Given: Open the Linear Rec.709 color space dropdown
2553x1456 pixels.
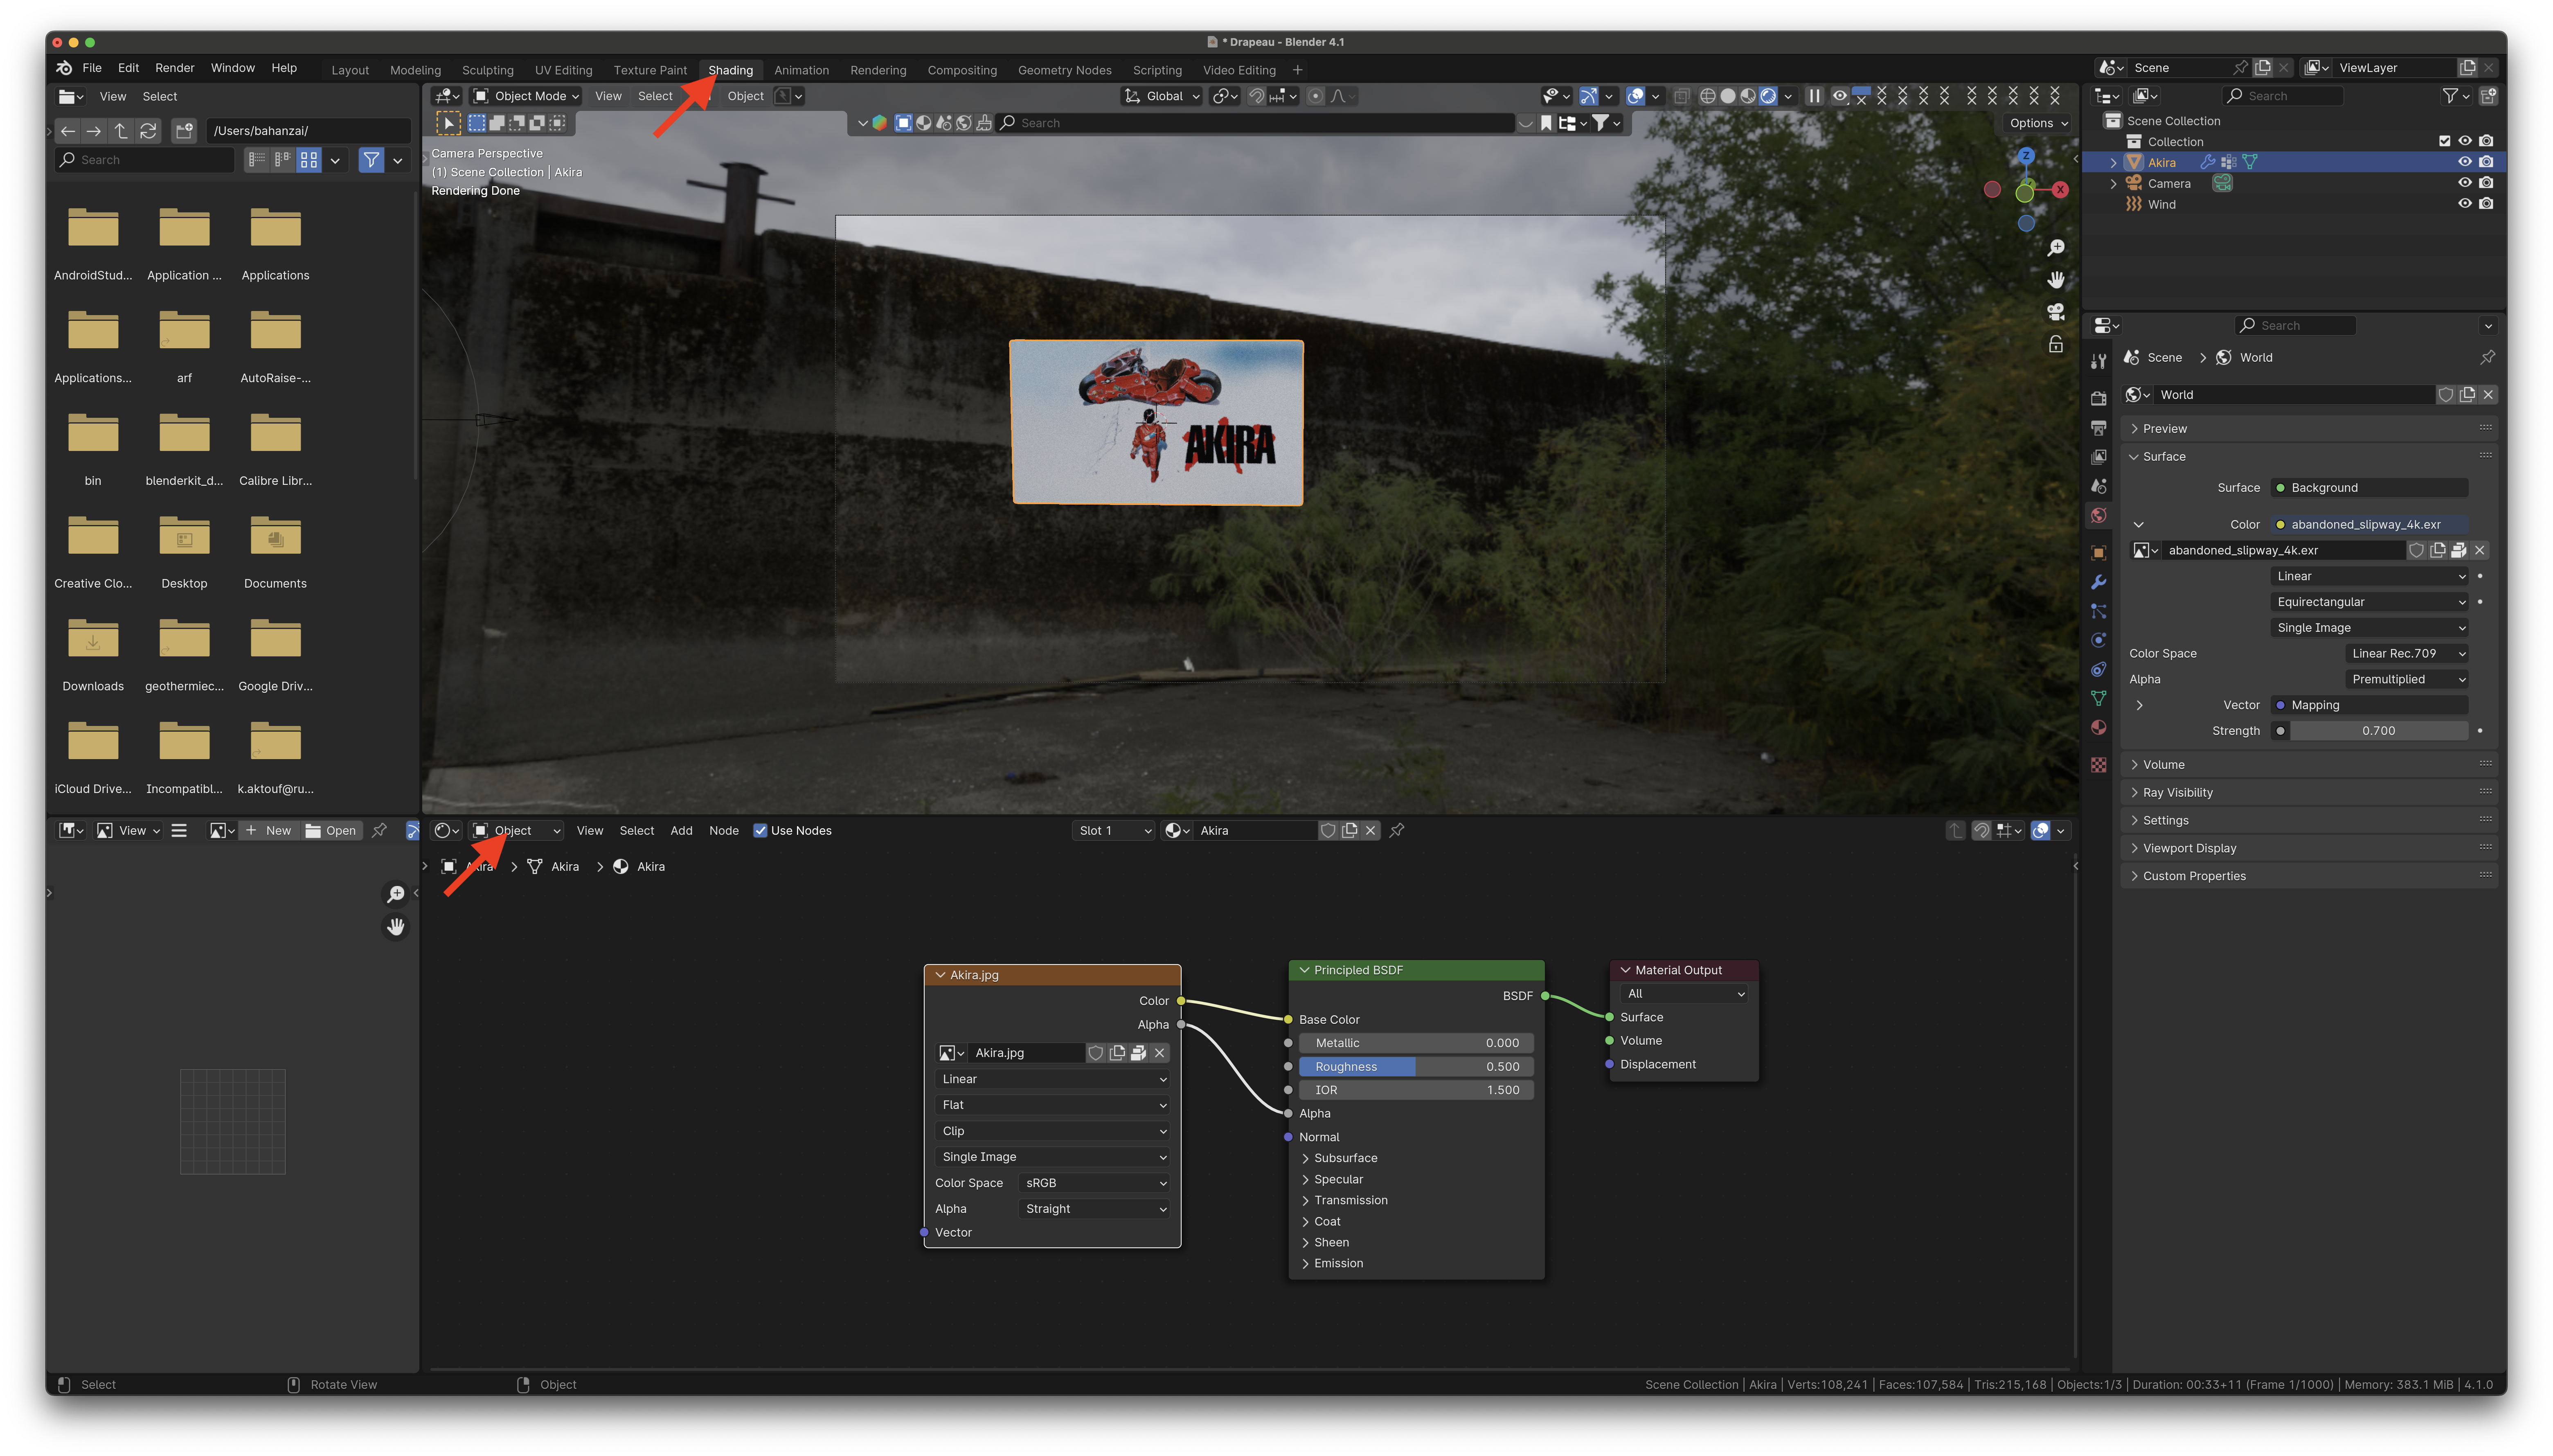Looking at the screenshot, I should [x=2406, y=654].
